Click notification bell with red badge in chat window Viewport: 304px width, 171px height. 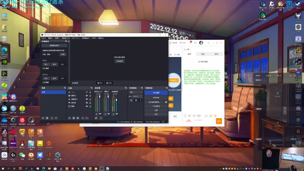(190, 43)
